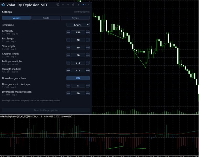Click the header minus (shrink panel) icon
Viewport: 199px width, 157px height.
click(63, 5)
